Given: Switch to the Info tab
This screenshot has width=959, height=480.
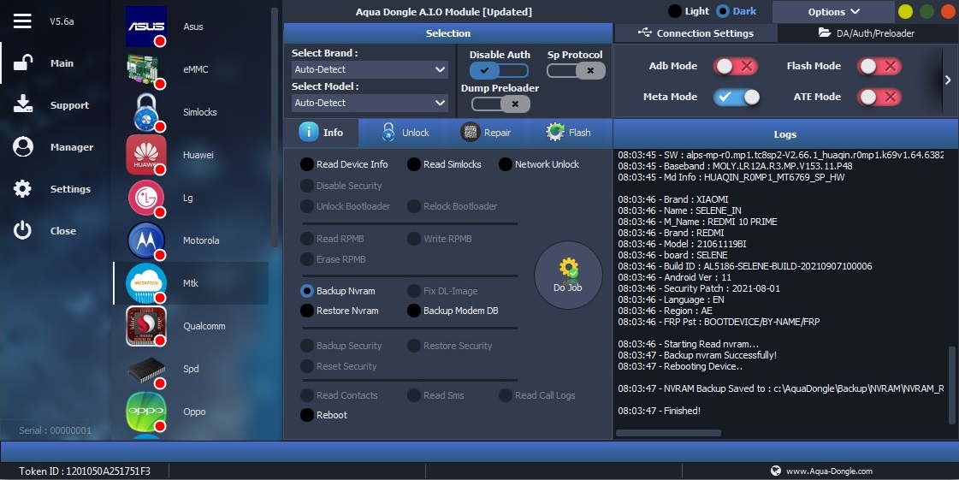Looking at the screenshot, I should [x=321, y=132].
